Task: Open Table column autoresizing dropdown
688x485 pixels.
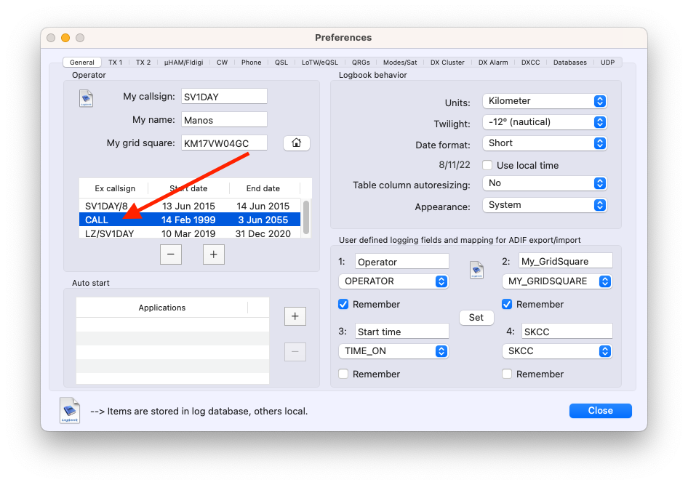Action: click(x=545, y=183)
